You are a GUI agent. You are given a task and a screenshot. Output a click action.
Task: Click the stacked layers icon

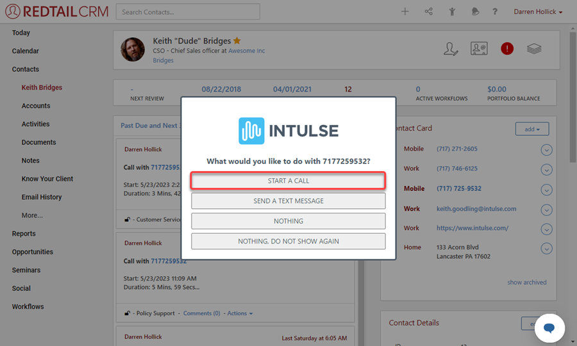point(534,49)
